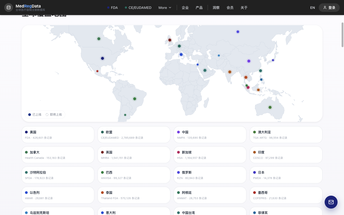Toggle the 即将上线 legend item

point(54,114)
